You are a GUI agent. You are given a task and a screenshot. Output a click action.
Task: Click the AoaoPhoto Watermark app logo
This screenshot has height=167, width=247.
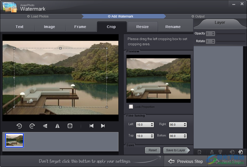click(x=10, y=7)
